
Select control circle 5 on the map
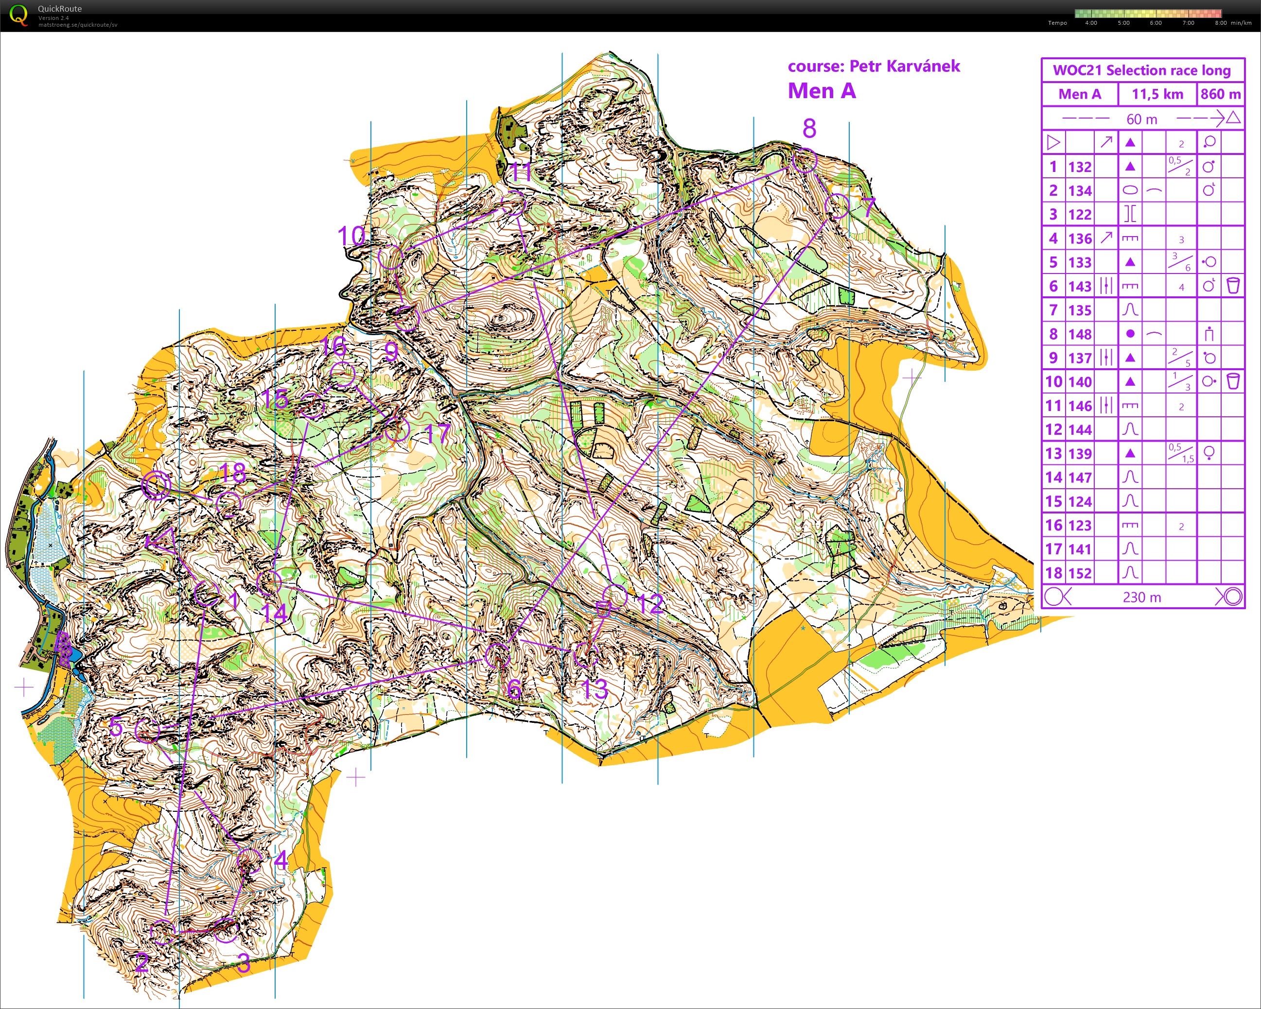click(x=147, y=730)
